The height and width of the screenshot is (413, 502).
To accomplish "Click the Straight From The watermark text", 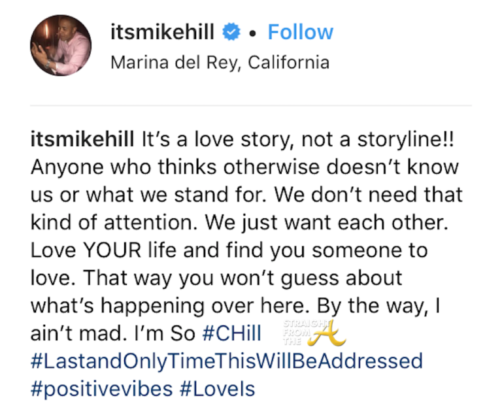I will (x=299, y=331).
